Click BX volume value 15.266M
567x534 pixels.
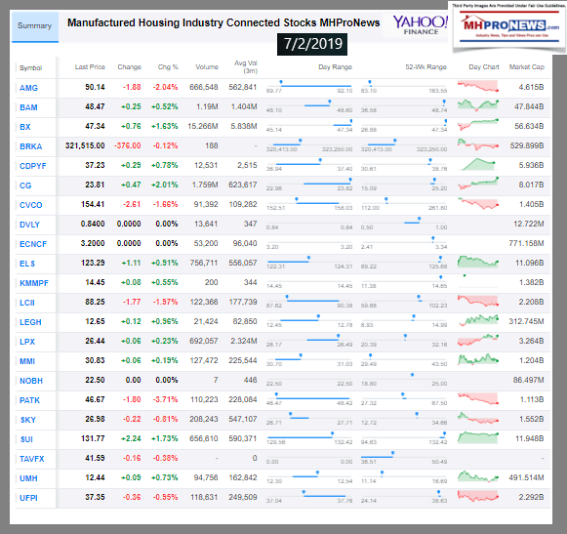[x=203, y=126]
